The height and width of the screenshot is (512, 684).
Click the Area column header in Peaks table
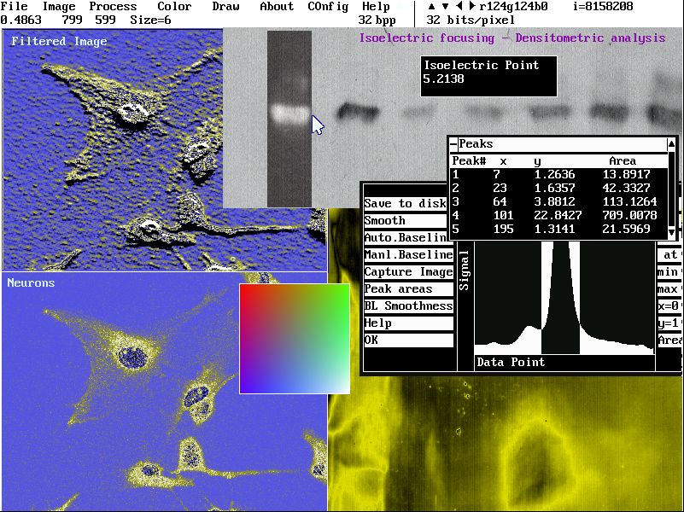coord(623,161)
